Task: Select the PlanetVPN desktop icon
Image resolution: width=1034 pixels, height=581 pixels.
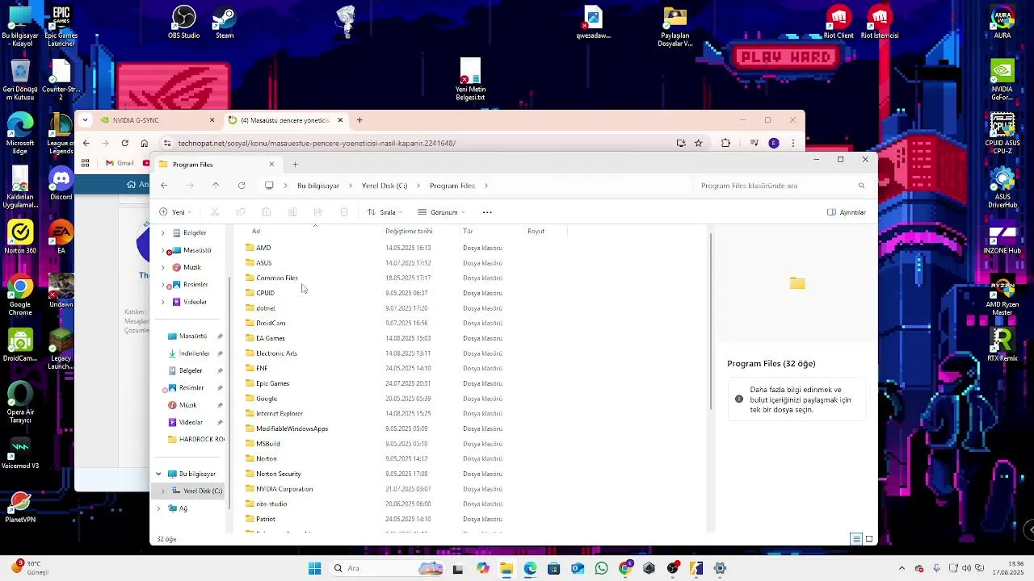Action: pyautogui.click(x=20, y=507)
